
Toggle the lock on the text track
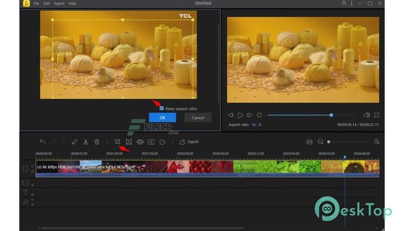point(32,195)
